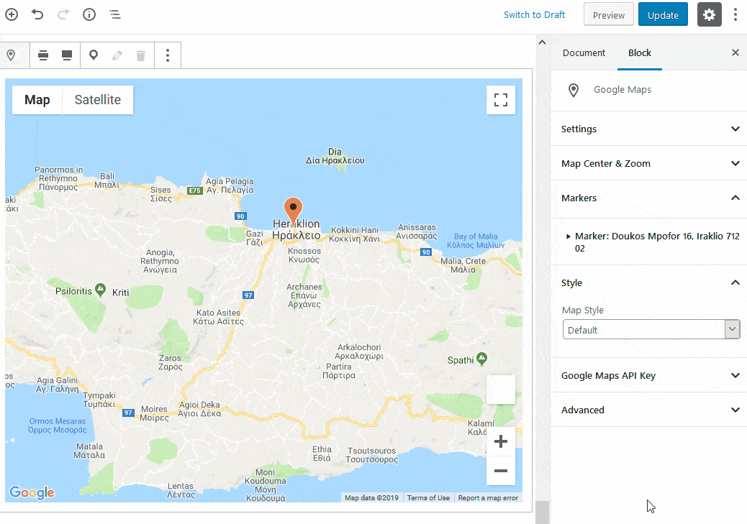Viewport: 747px width, 524px height.
Task: Click the edit marker pencil icon
Action: (x=117, y=55)
